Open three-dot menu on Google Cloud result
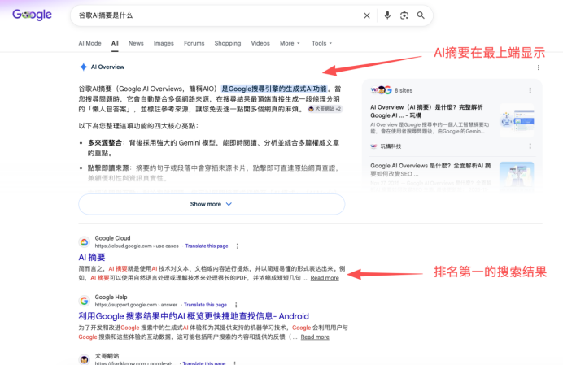 click(x=238, y=246)
